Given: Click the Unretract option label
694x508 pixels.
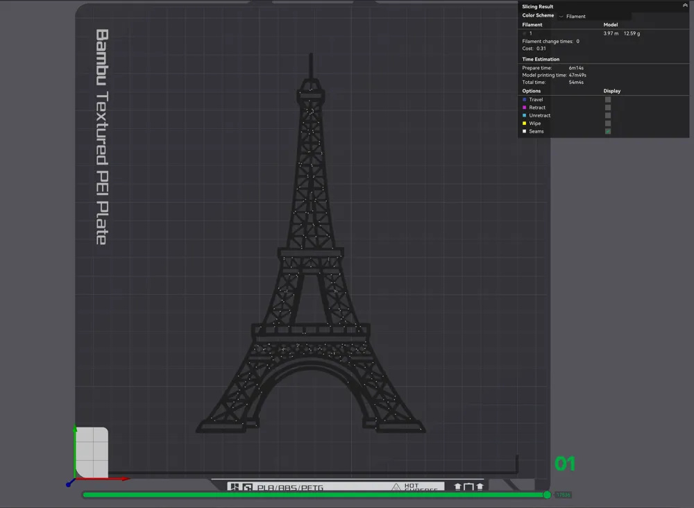Looking at the screenshot, I should click(540, 115).
